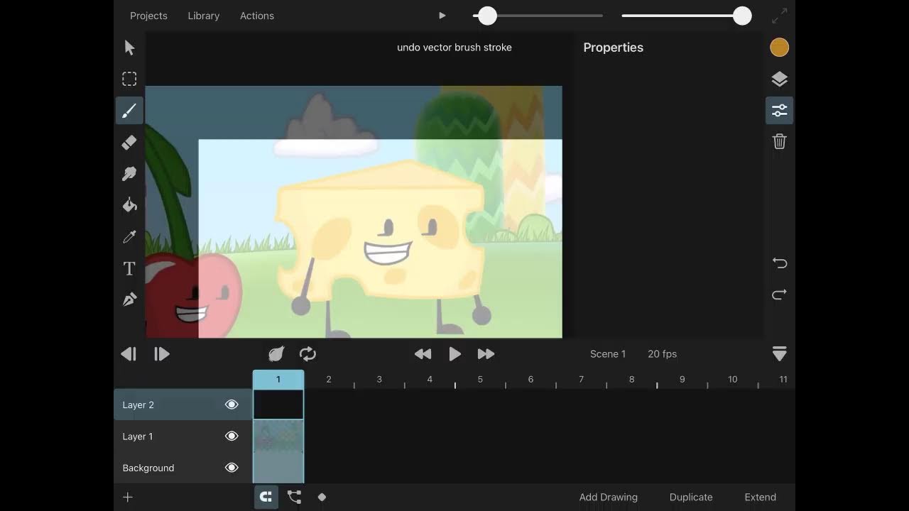
Task: Change the 20 fps frame rate
Action: click(662, 354)
